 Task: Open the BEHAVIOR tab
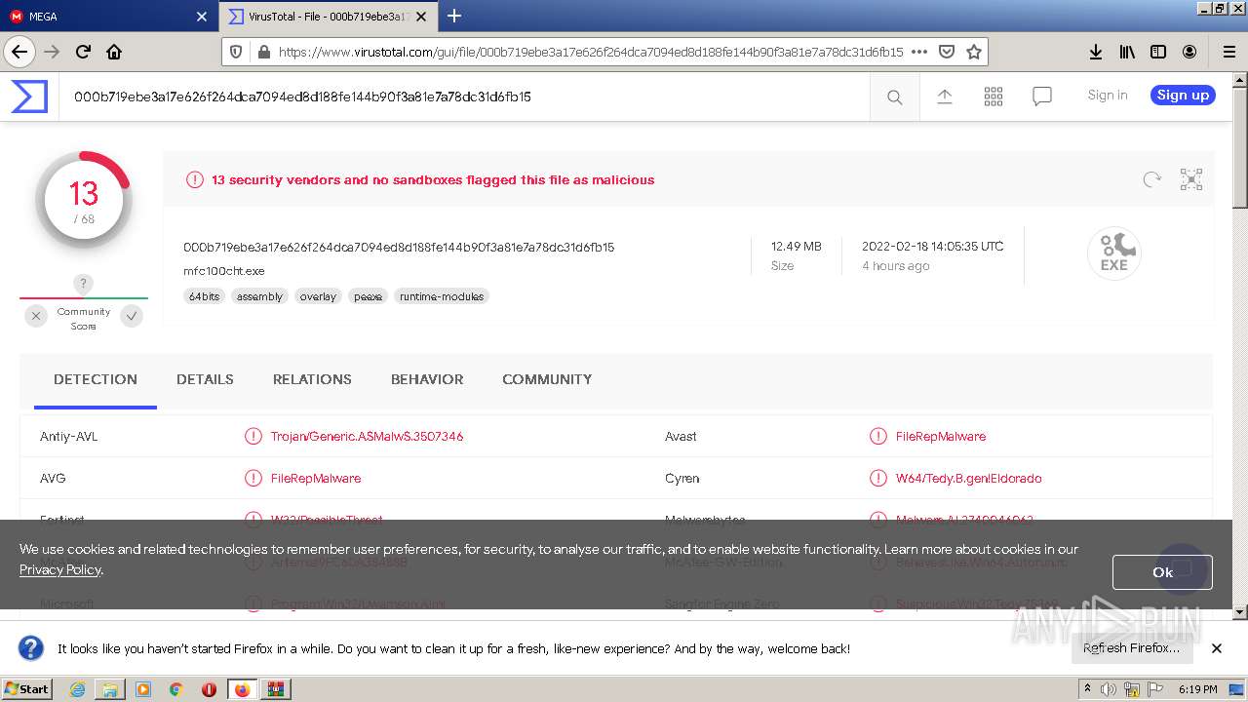point(427,379)
